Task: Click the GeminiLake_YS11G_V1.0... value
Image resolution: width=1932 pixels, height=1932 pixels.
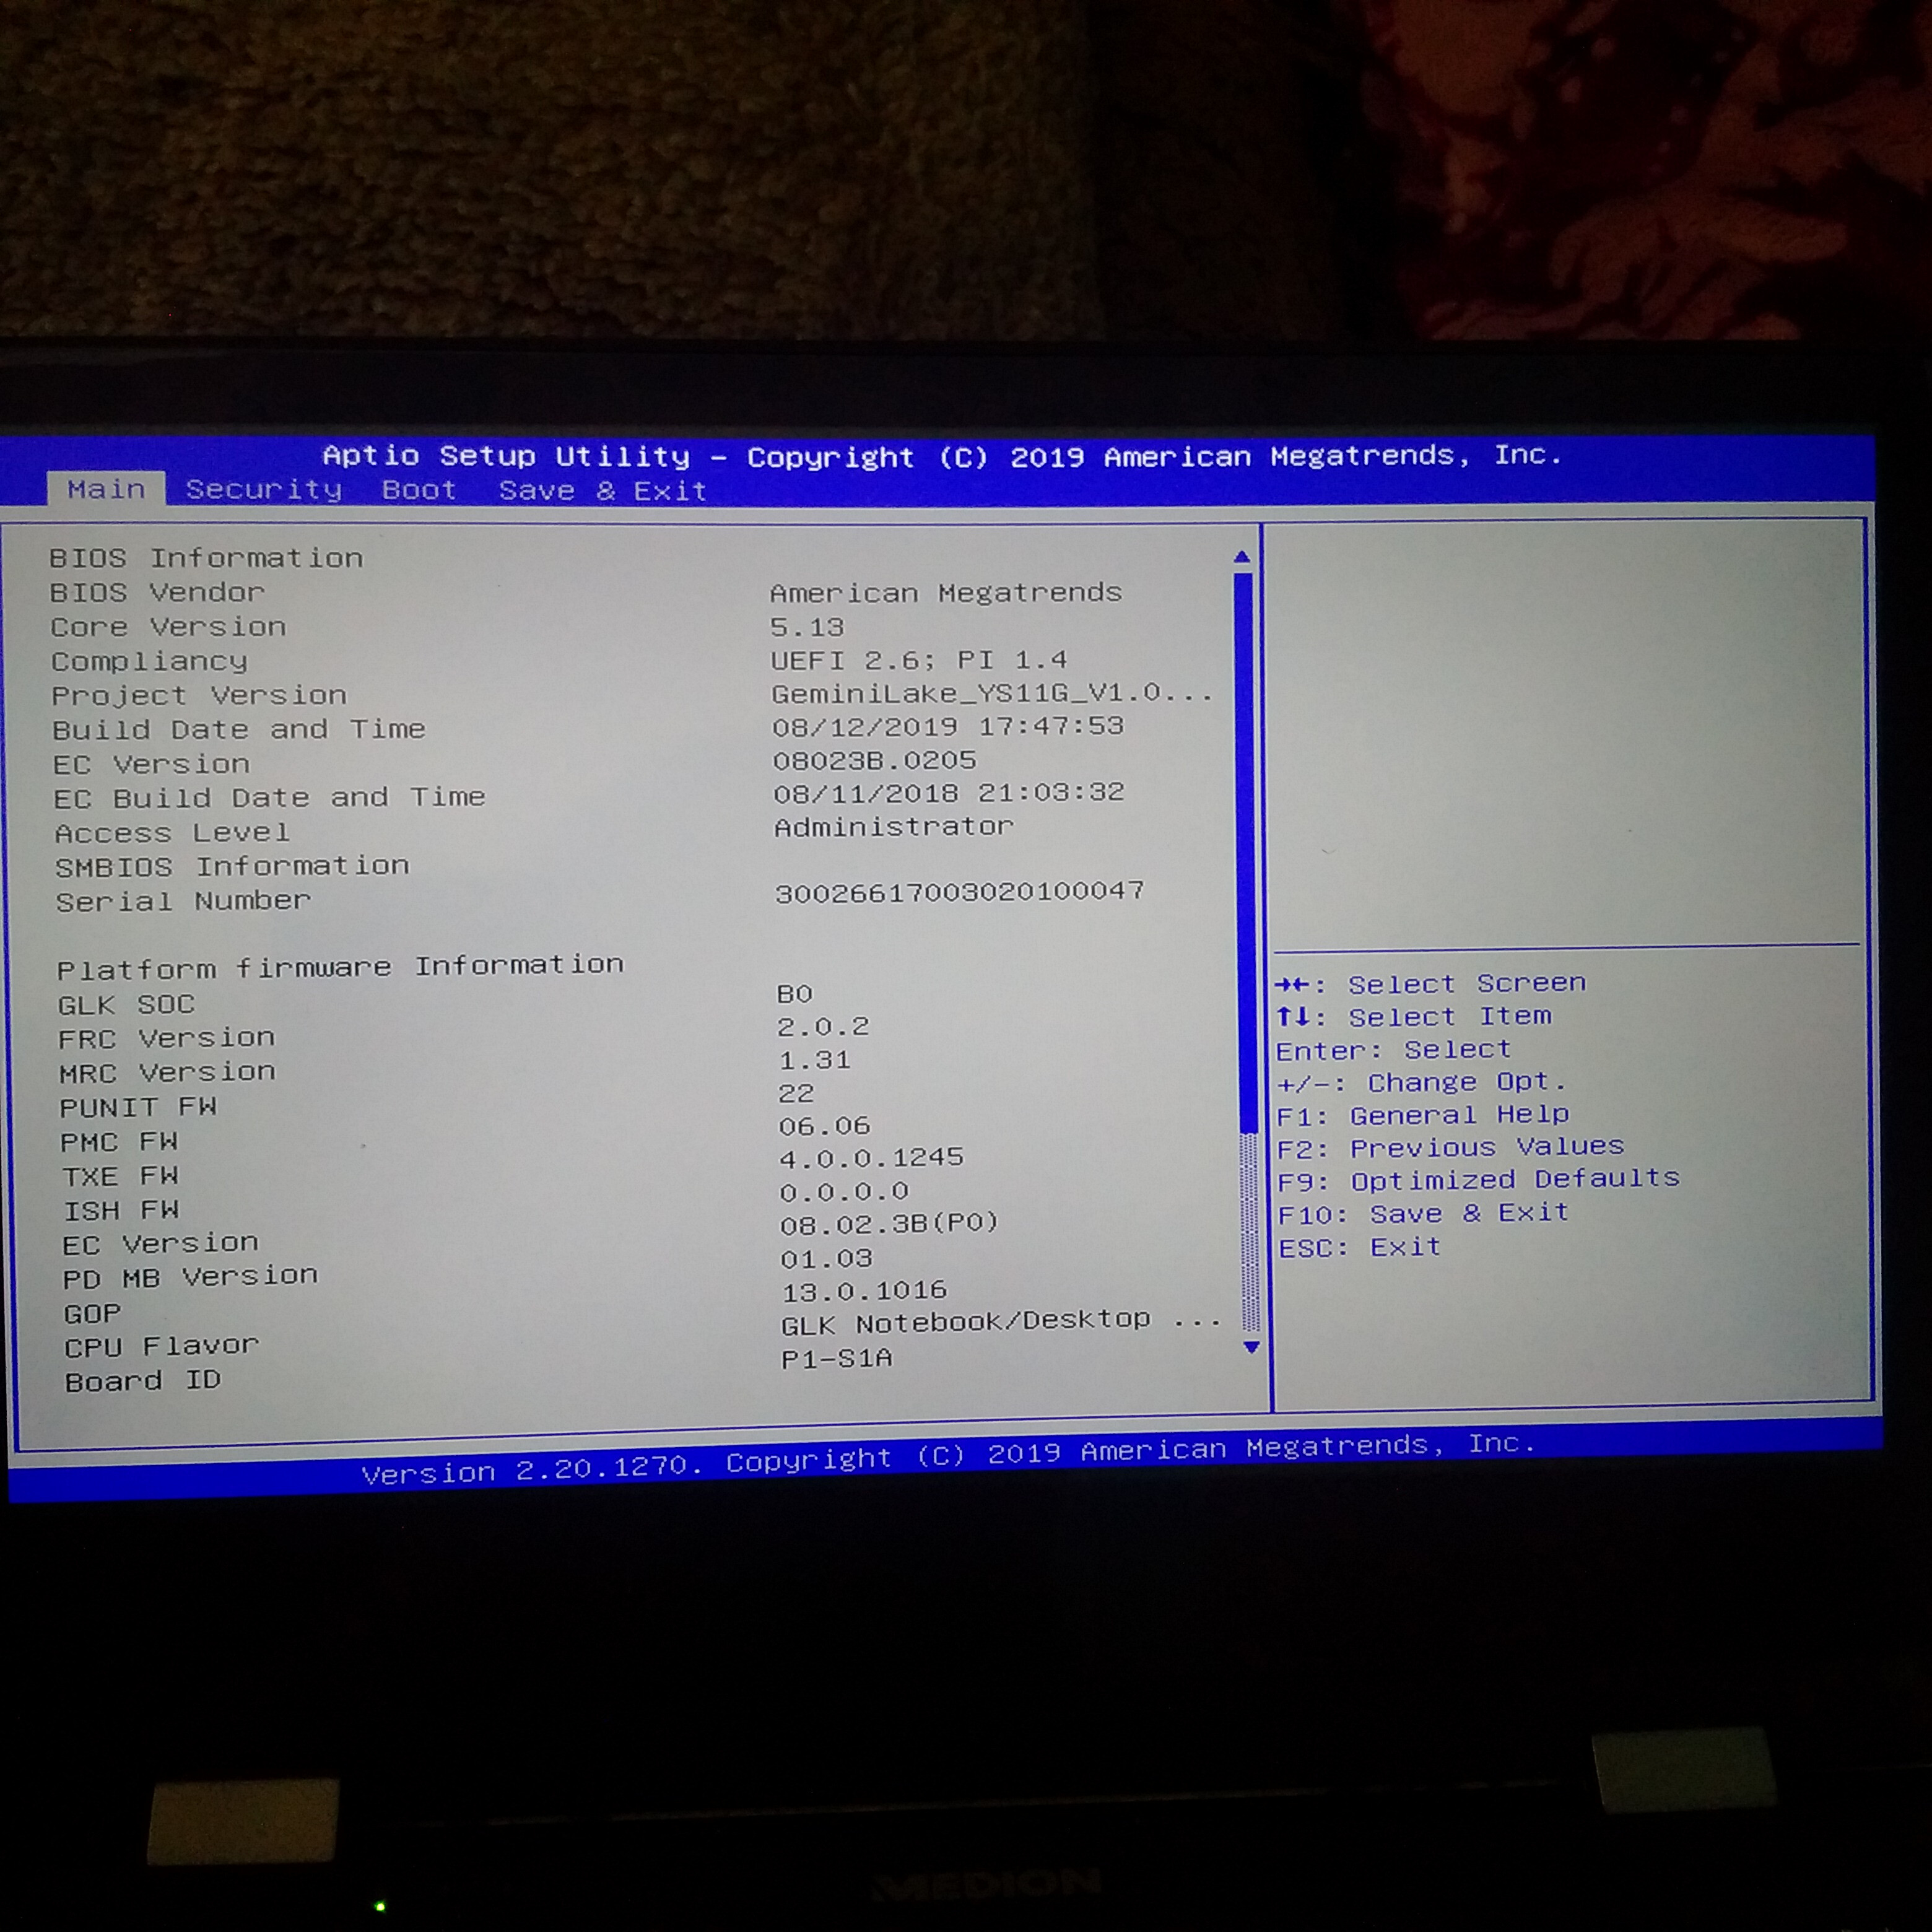Action: 992,693
